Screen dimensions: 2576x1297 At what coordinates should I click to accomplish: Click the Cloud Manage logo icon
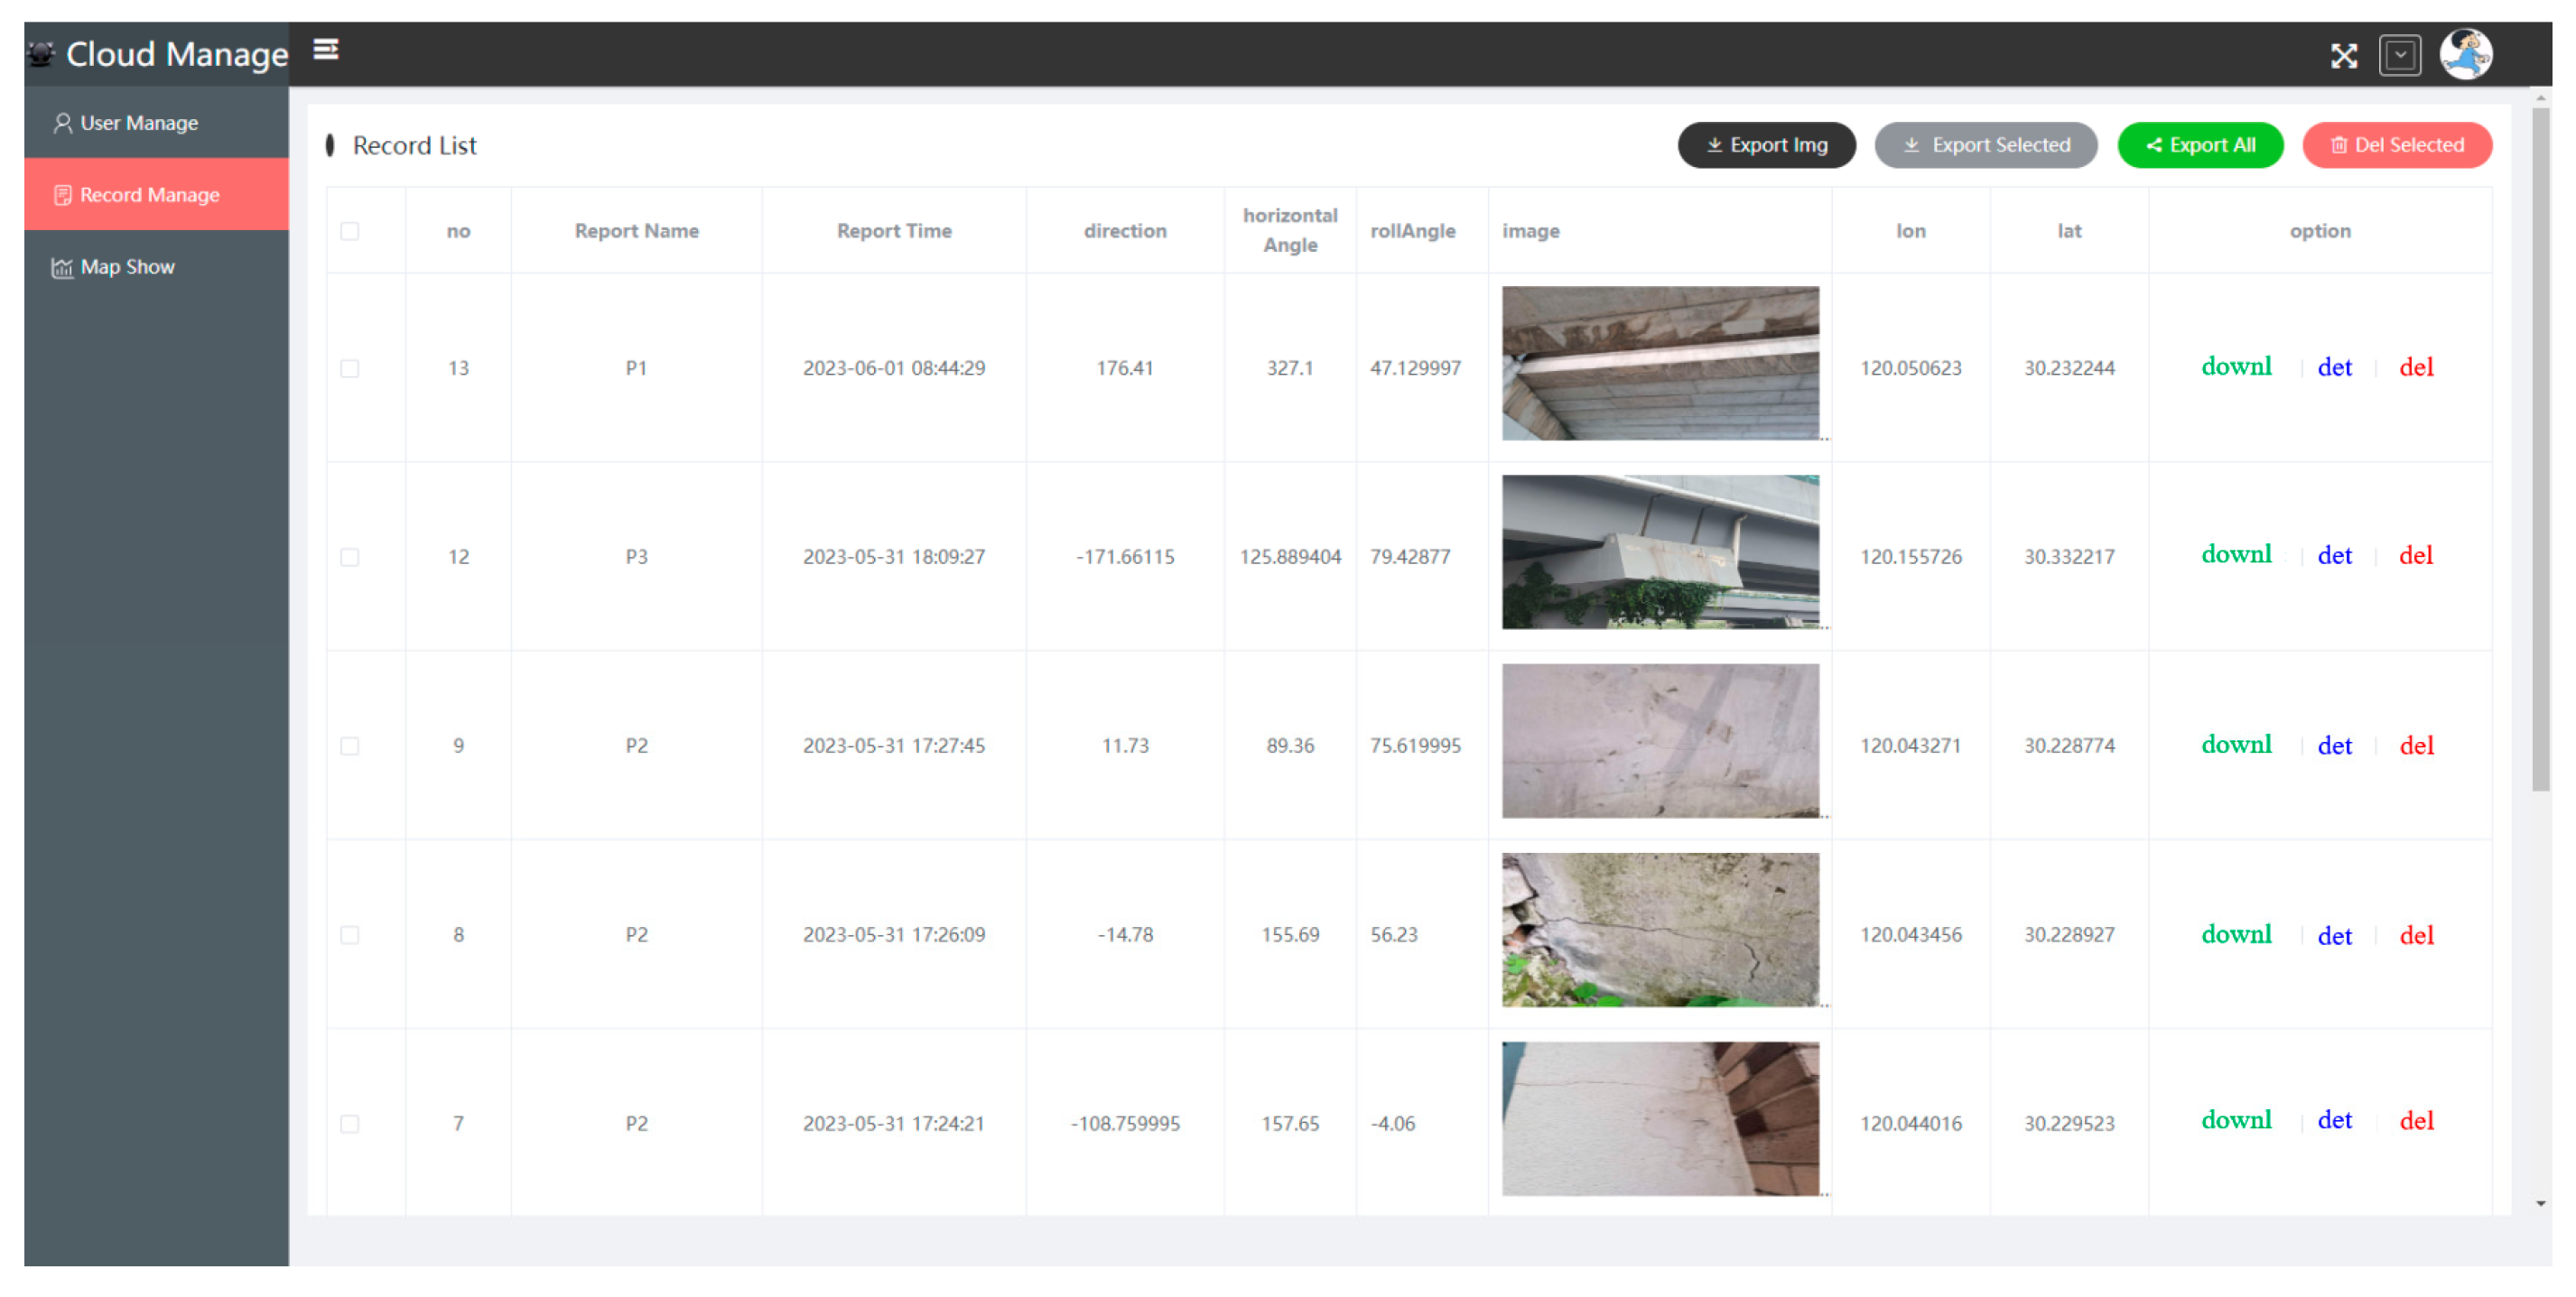click(42, 54)
